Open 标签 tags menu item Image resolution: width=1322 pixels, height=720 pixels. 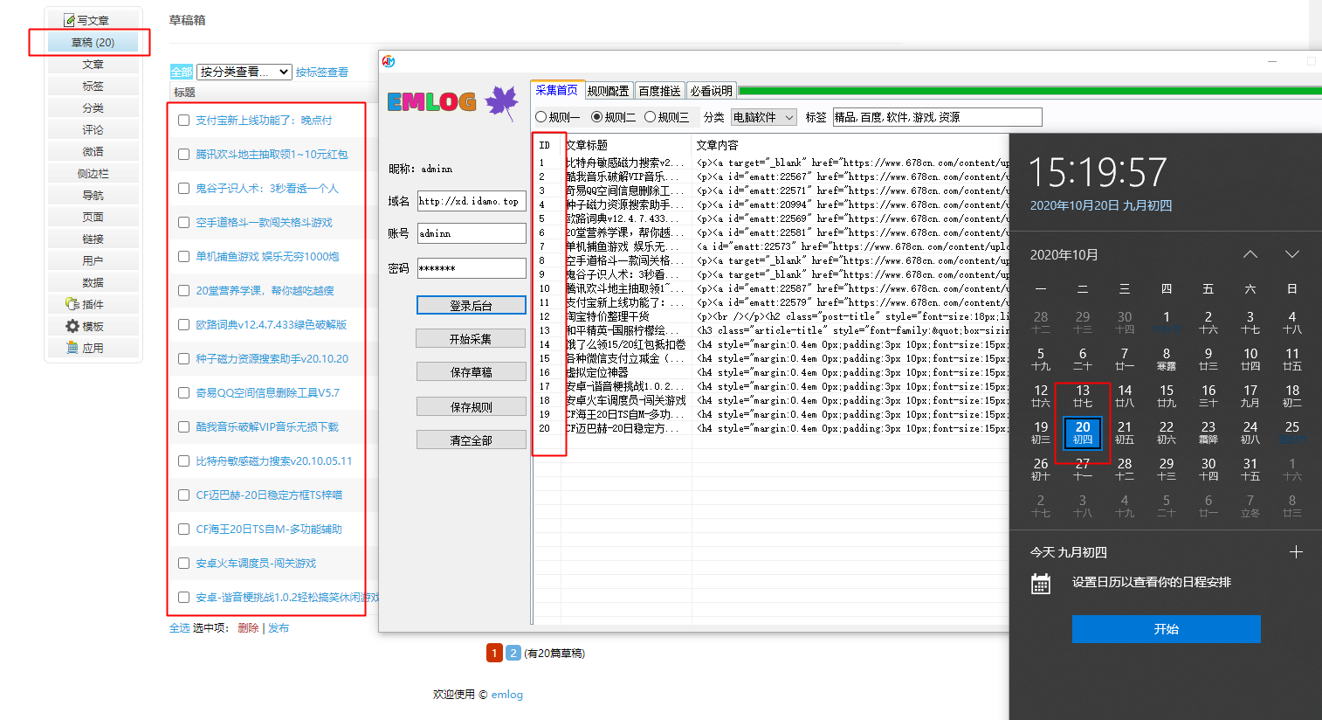(93, 86)
